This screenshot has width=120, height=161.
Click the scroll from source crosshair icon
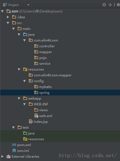point(104,5)
